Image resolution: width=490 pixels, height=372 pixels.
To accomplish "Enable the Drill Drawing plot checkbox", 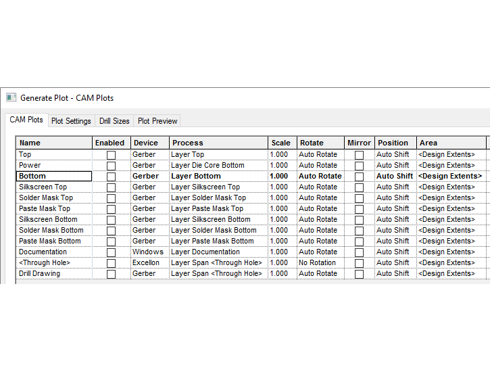I will (111, 274).
